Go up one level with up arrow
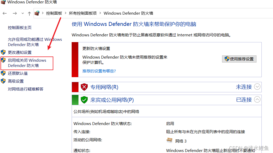Image resolution: width=273 pixels, height=153 pixels. [x=29, y=14]
